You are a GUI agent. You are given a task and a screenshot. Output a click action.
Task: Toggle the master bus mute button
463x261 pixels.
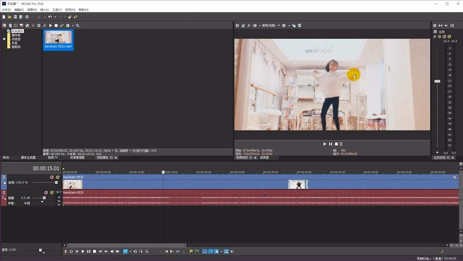(444, 37)
